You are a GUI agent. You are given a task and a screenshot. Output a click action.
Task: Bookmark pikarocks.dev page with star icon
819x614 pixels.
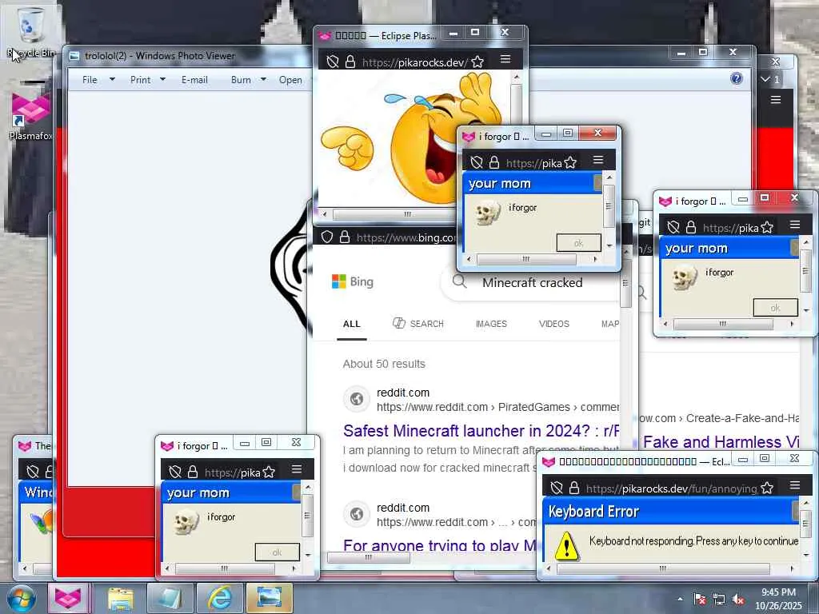coord(477,62)
